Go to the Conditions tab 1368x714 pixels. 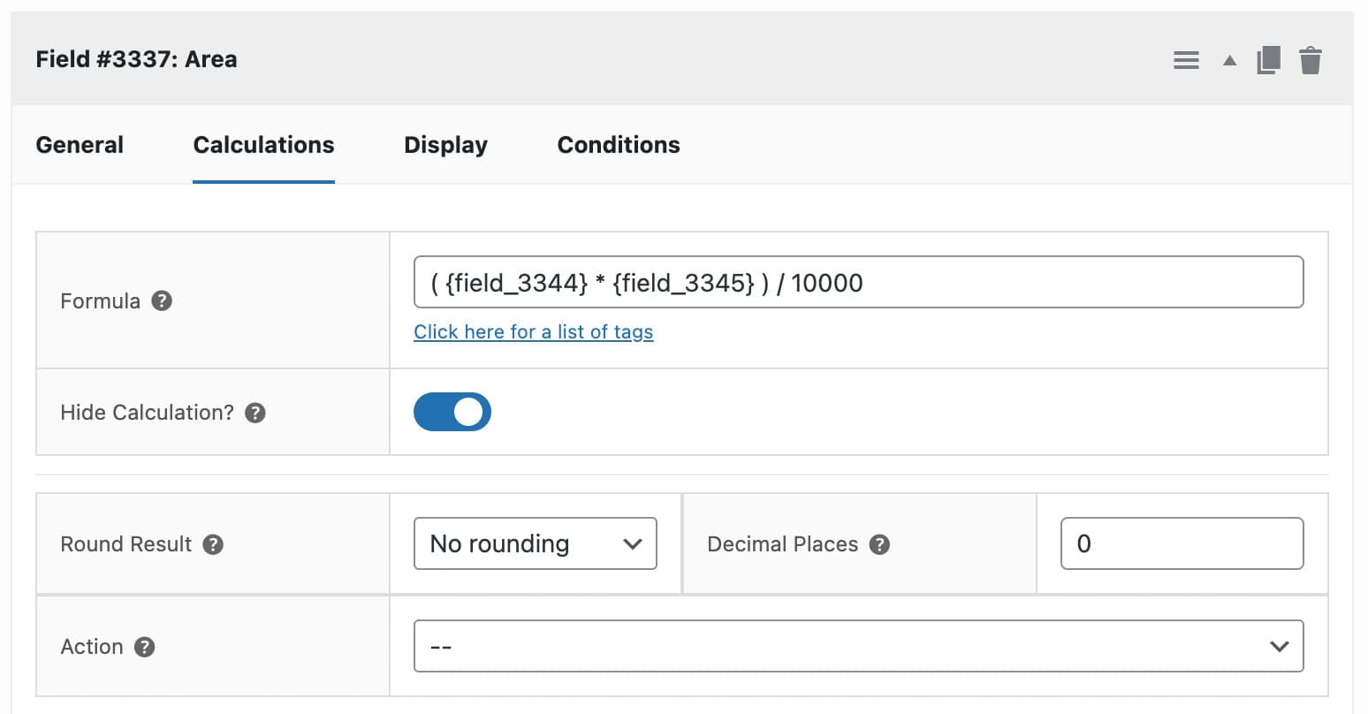click(619, 145)
